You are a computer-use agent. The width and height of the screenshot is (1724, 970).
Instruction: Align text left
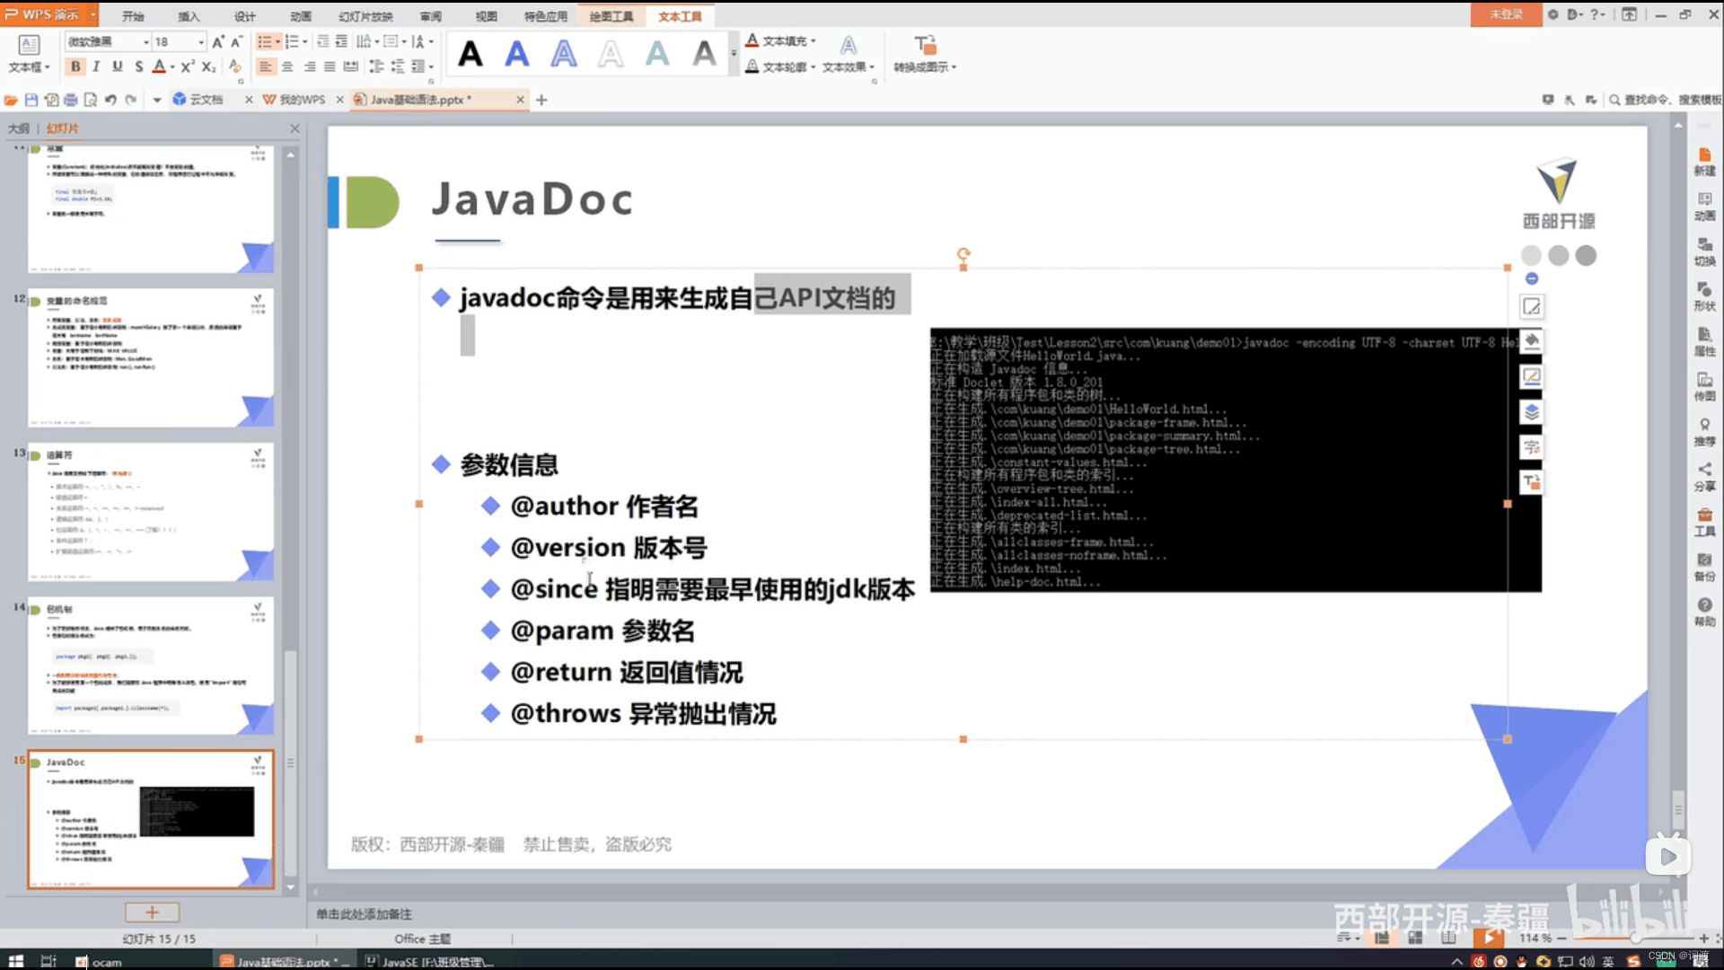pos(265,66)
